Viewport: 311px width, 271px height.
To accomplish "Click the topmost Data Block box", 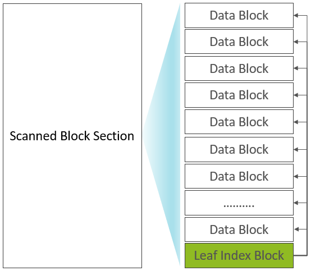I will point(239,15).
